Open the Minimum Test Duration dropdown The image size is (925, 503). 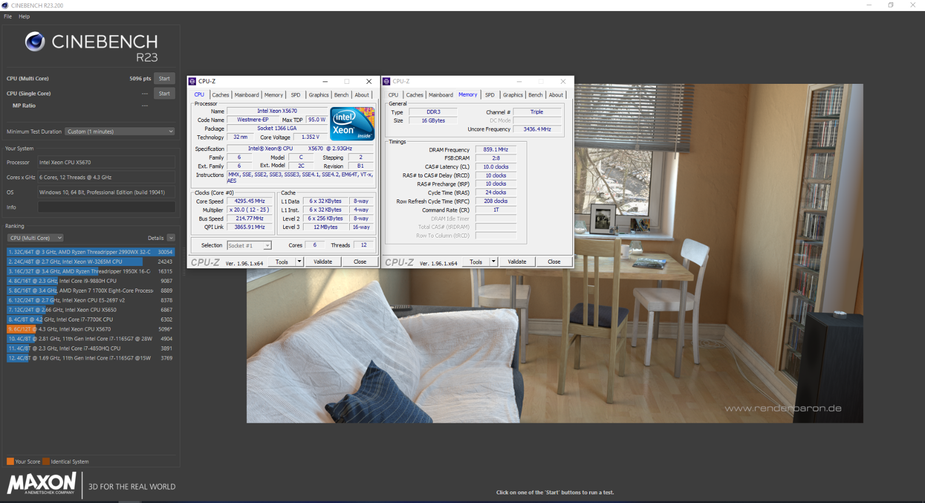[x=120, y=132]
